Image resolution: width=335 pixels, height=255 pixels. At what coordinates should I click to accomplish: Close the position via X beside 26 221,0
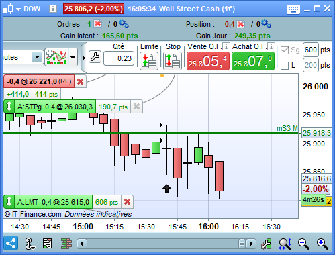80,82
